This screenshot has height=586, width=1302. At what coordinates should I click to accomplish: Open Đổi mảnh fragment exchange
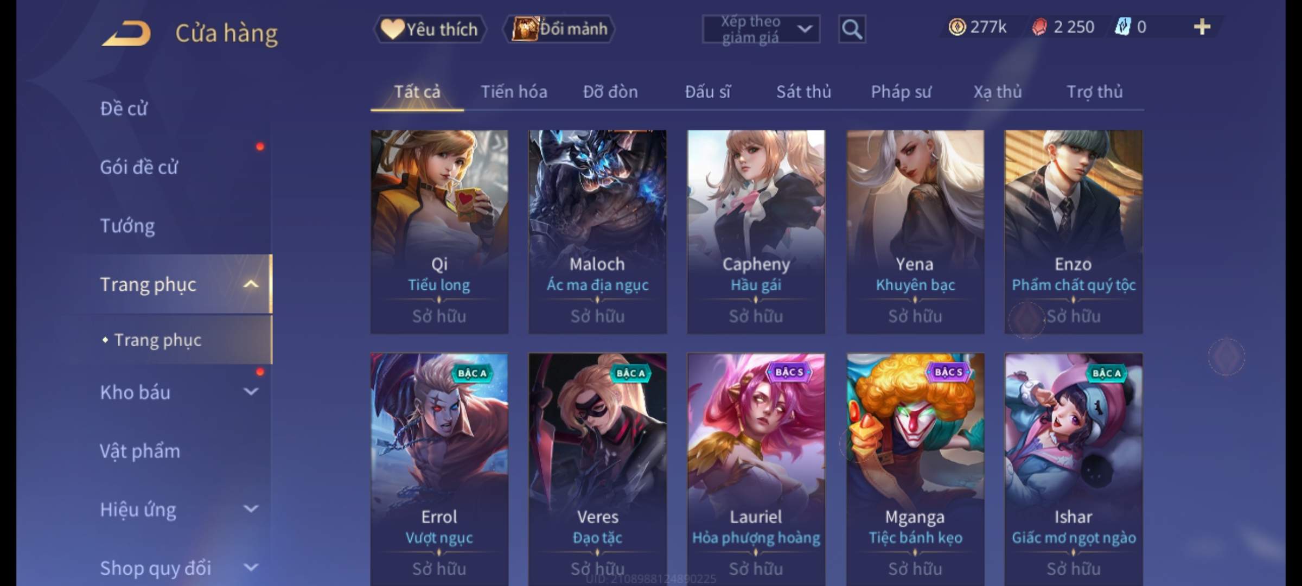559,29
